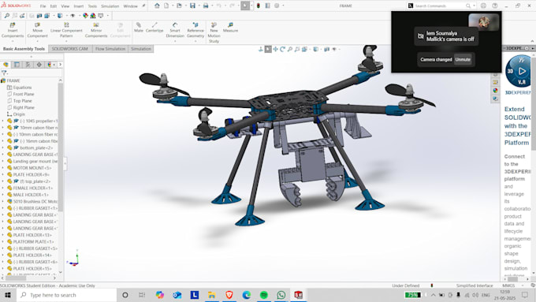The image size is (536, 302).
Task: Click the Home icon in title toolbar
Action: [x=157, y=6]
